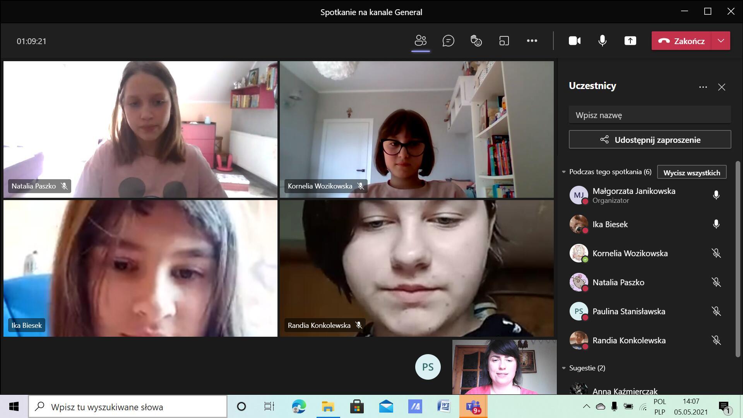Viewport: 743px width, 418px height.
Task: Click Randia Konkolewska's video tile
Action: [x=417, y=268]
